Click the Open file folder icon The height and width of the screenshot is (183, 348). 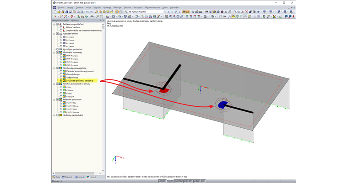pyautogui.click(x=59, y=12)
